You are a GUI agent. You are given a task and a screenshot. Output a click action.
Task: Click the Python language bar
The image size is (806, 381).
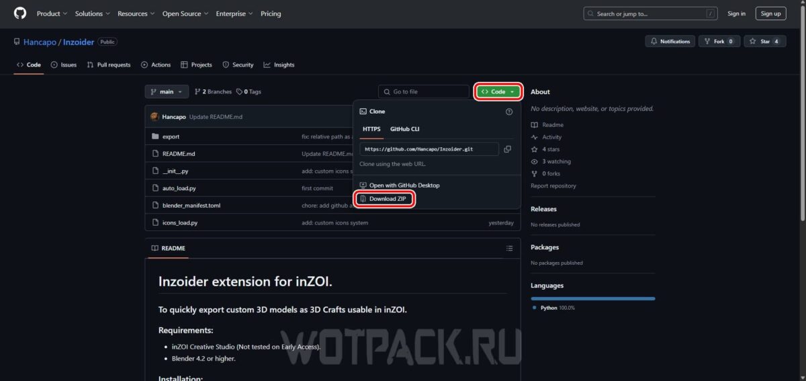[592, 298]
